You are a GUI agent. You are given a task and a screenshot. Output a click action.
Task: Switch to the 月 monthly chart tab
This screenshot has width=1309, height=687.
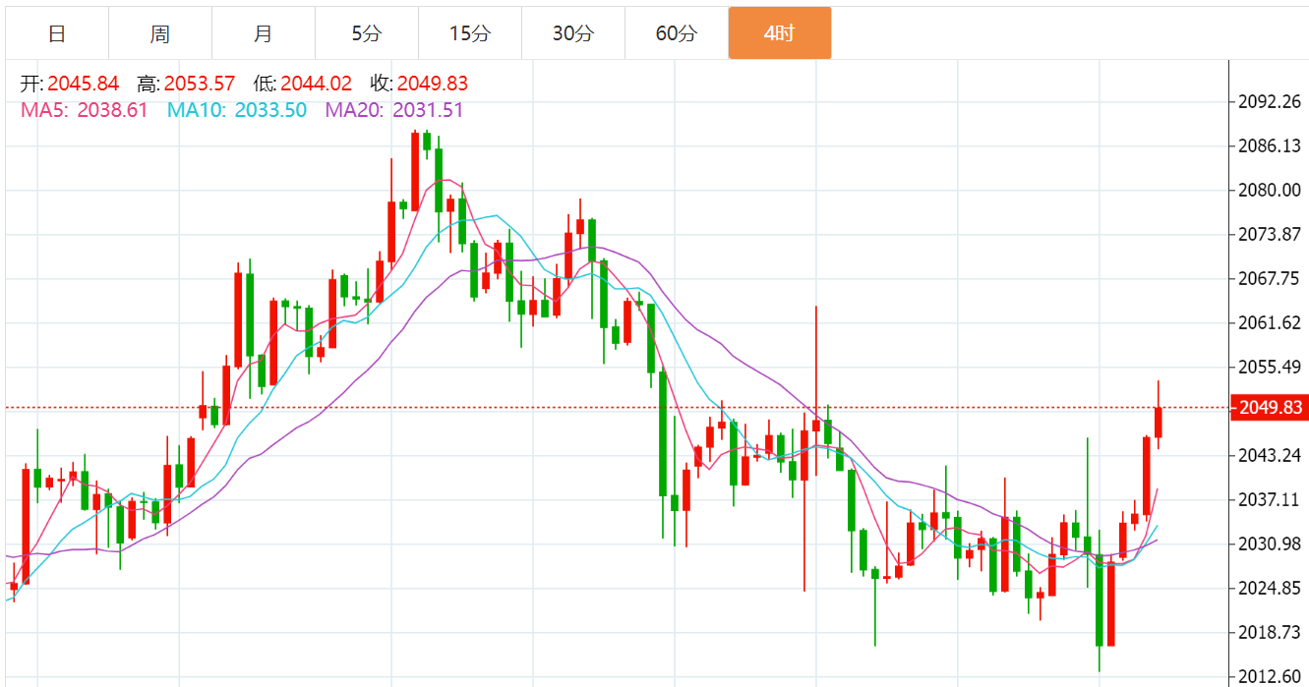264,33
